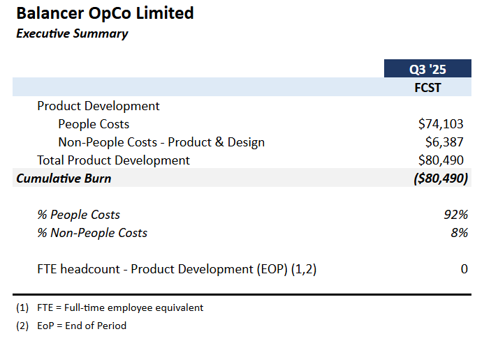Click the $80,490 total value

(441, 160)
